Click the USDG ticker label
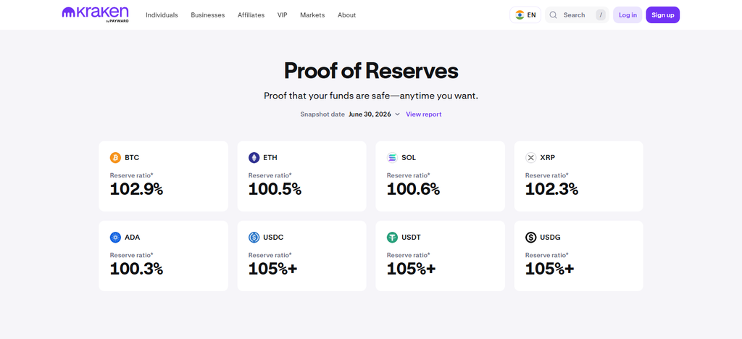 pyautogui.click(x=551, y=238)
